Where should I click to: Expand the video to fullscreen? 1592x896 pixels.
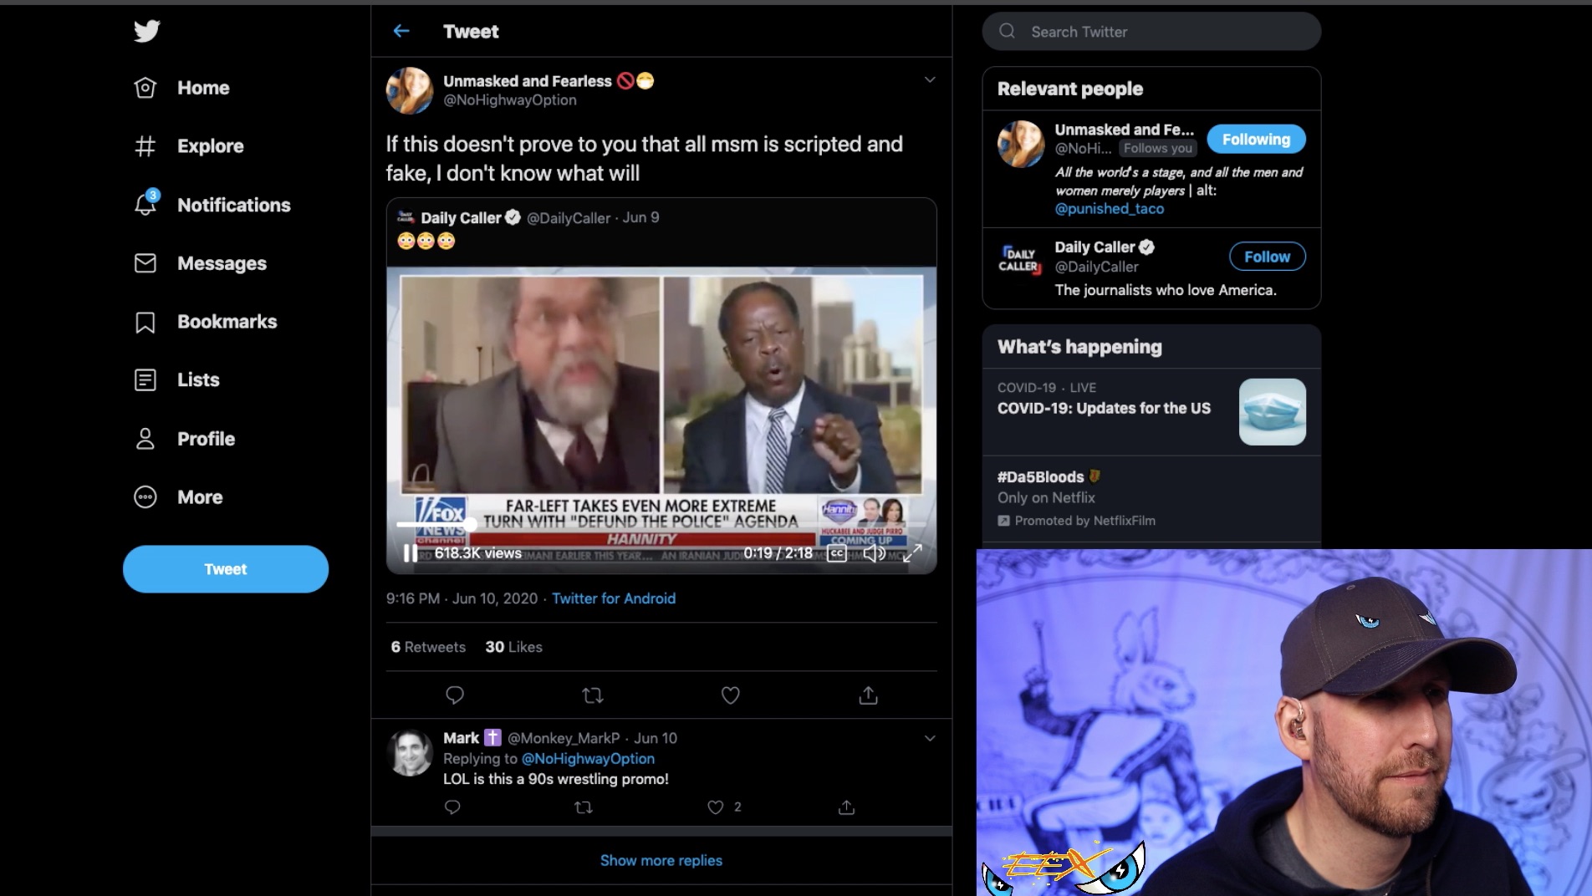(x=912, y=552)
